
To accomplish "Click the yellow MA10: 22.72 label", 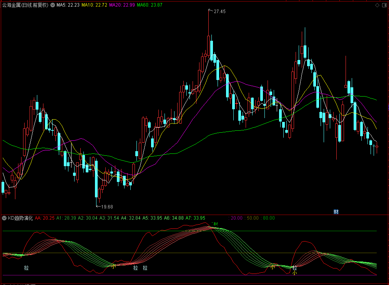I will 94,5.
